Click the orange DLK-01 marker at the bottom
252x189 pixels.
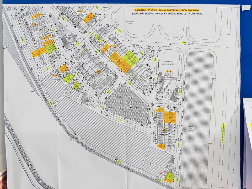pyautogui.click(x=169, y=181)
